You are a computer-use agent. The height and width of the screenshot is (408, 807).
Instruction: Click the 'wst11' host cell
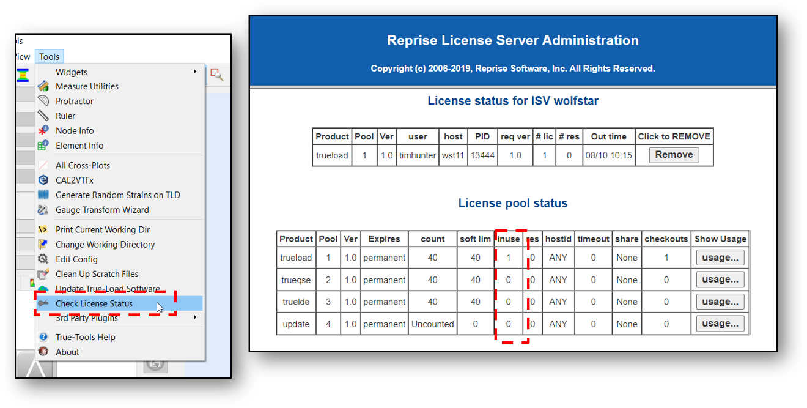click(453, 155)
